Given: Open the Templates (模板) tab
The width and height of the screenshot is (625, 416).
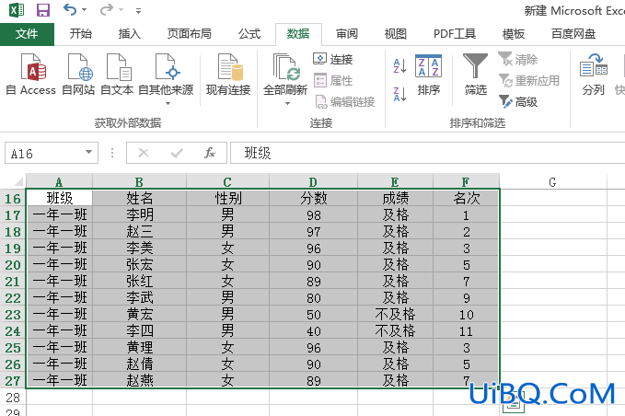Looking at the screenshot, I should pyautogui.click(x=514, y=34).
